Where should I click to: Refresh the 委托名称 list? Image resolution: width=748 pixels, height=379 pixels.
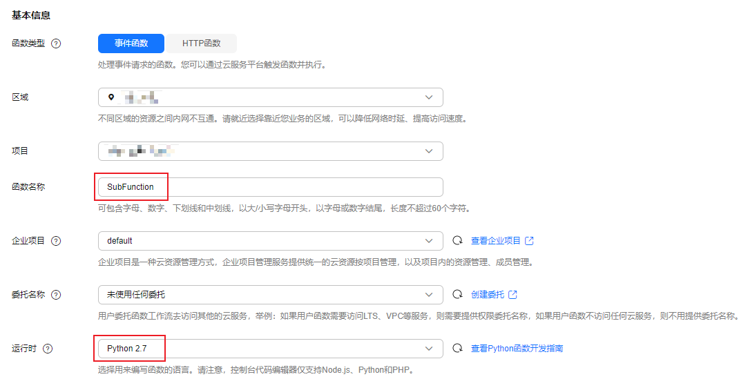tap(457, 295)
